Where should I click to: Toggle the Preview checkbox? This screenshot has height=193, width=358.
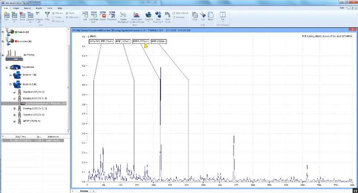click(54, 13)
